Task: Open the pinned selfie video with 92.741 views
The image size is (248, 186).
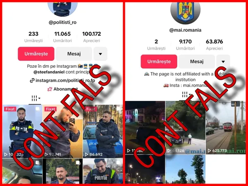Action: point(63,131)
